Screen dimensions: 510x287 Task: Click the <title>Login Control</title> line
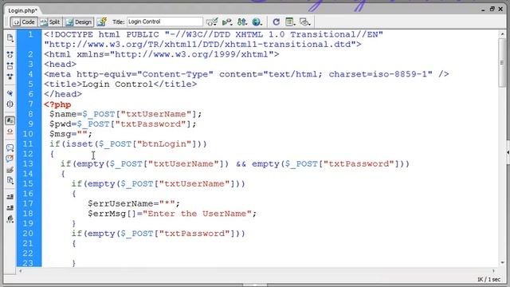(x=120, y=85)
